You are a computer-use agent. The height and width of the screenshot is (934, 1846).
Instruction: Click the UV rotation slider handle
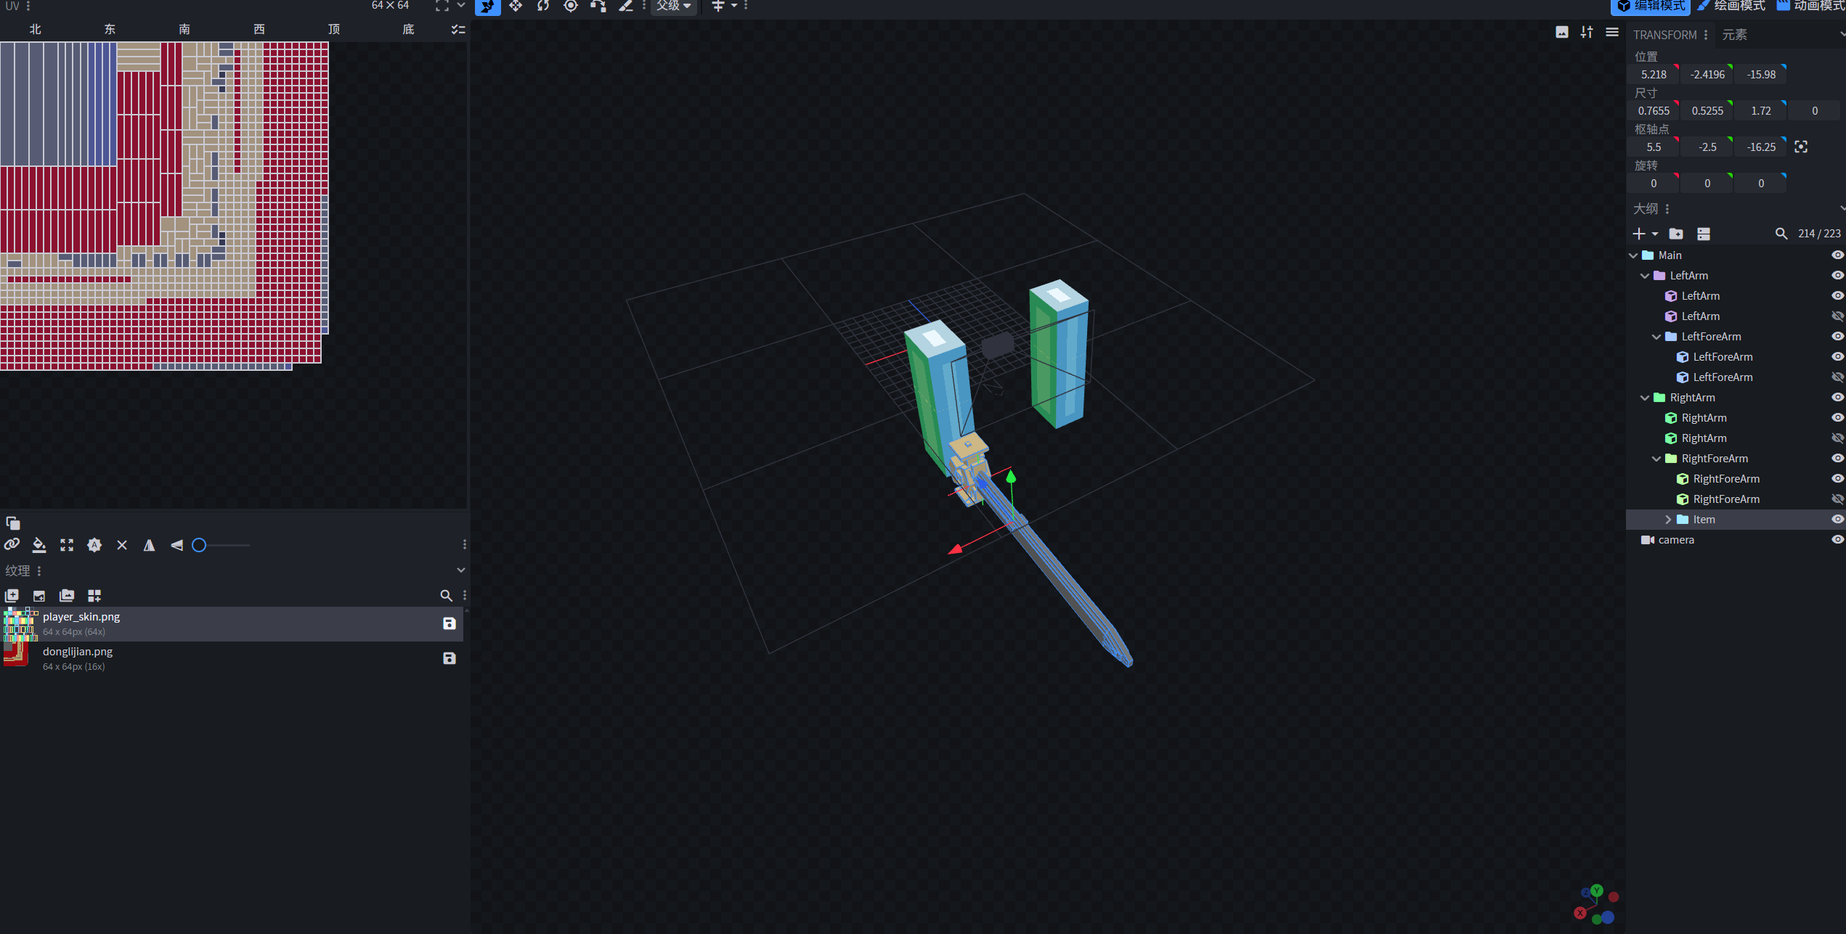(199, 545)
